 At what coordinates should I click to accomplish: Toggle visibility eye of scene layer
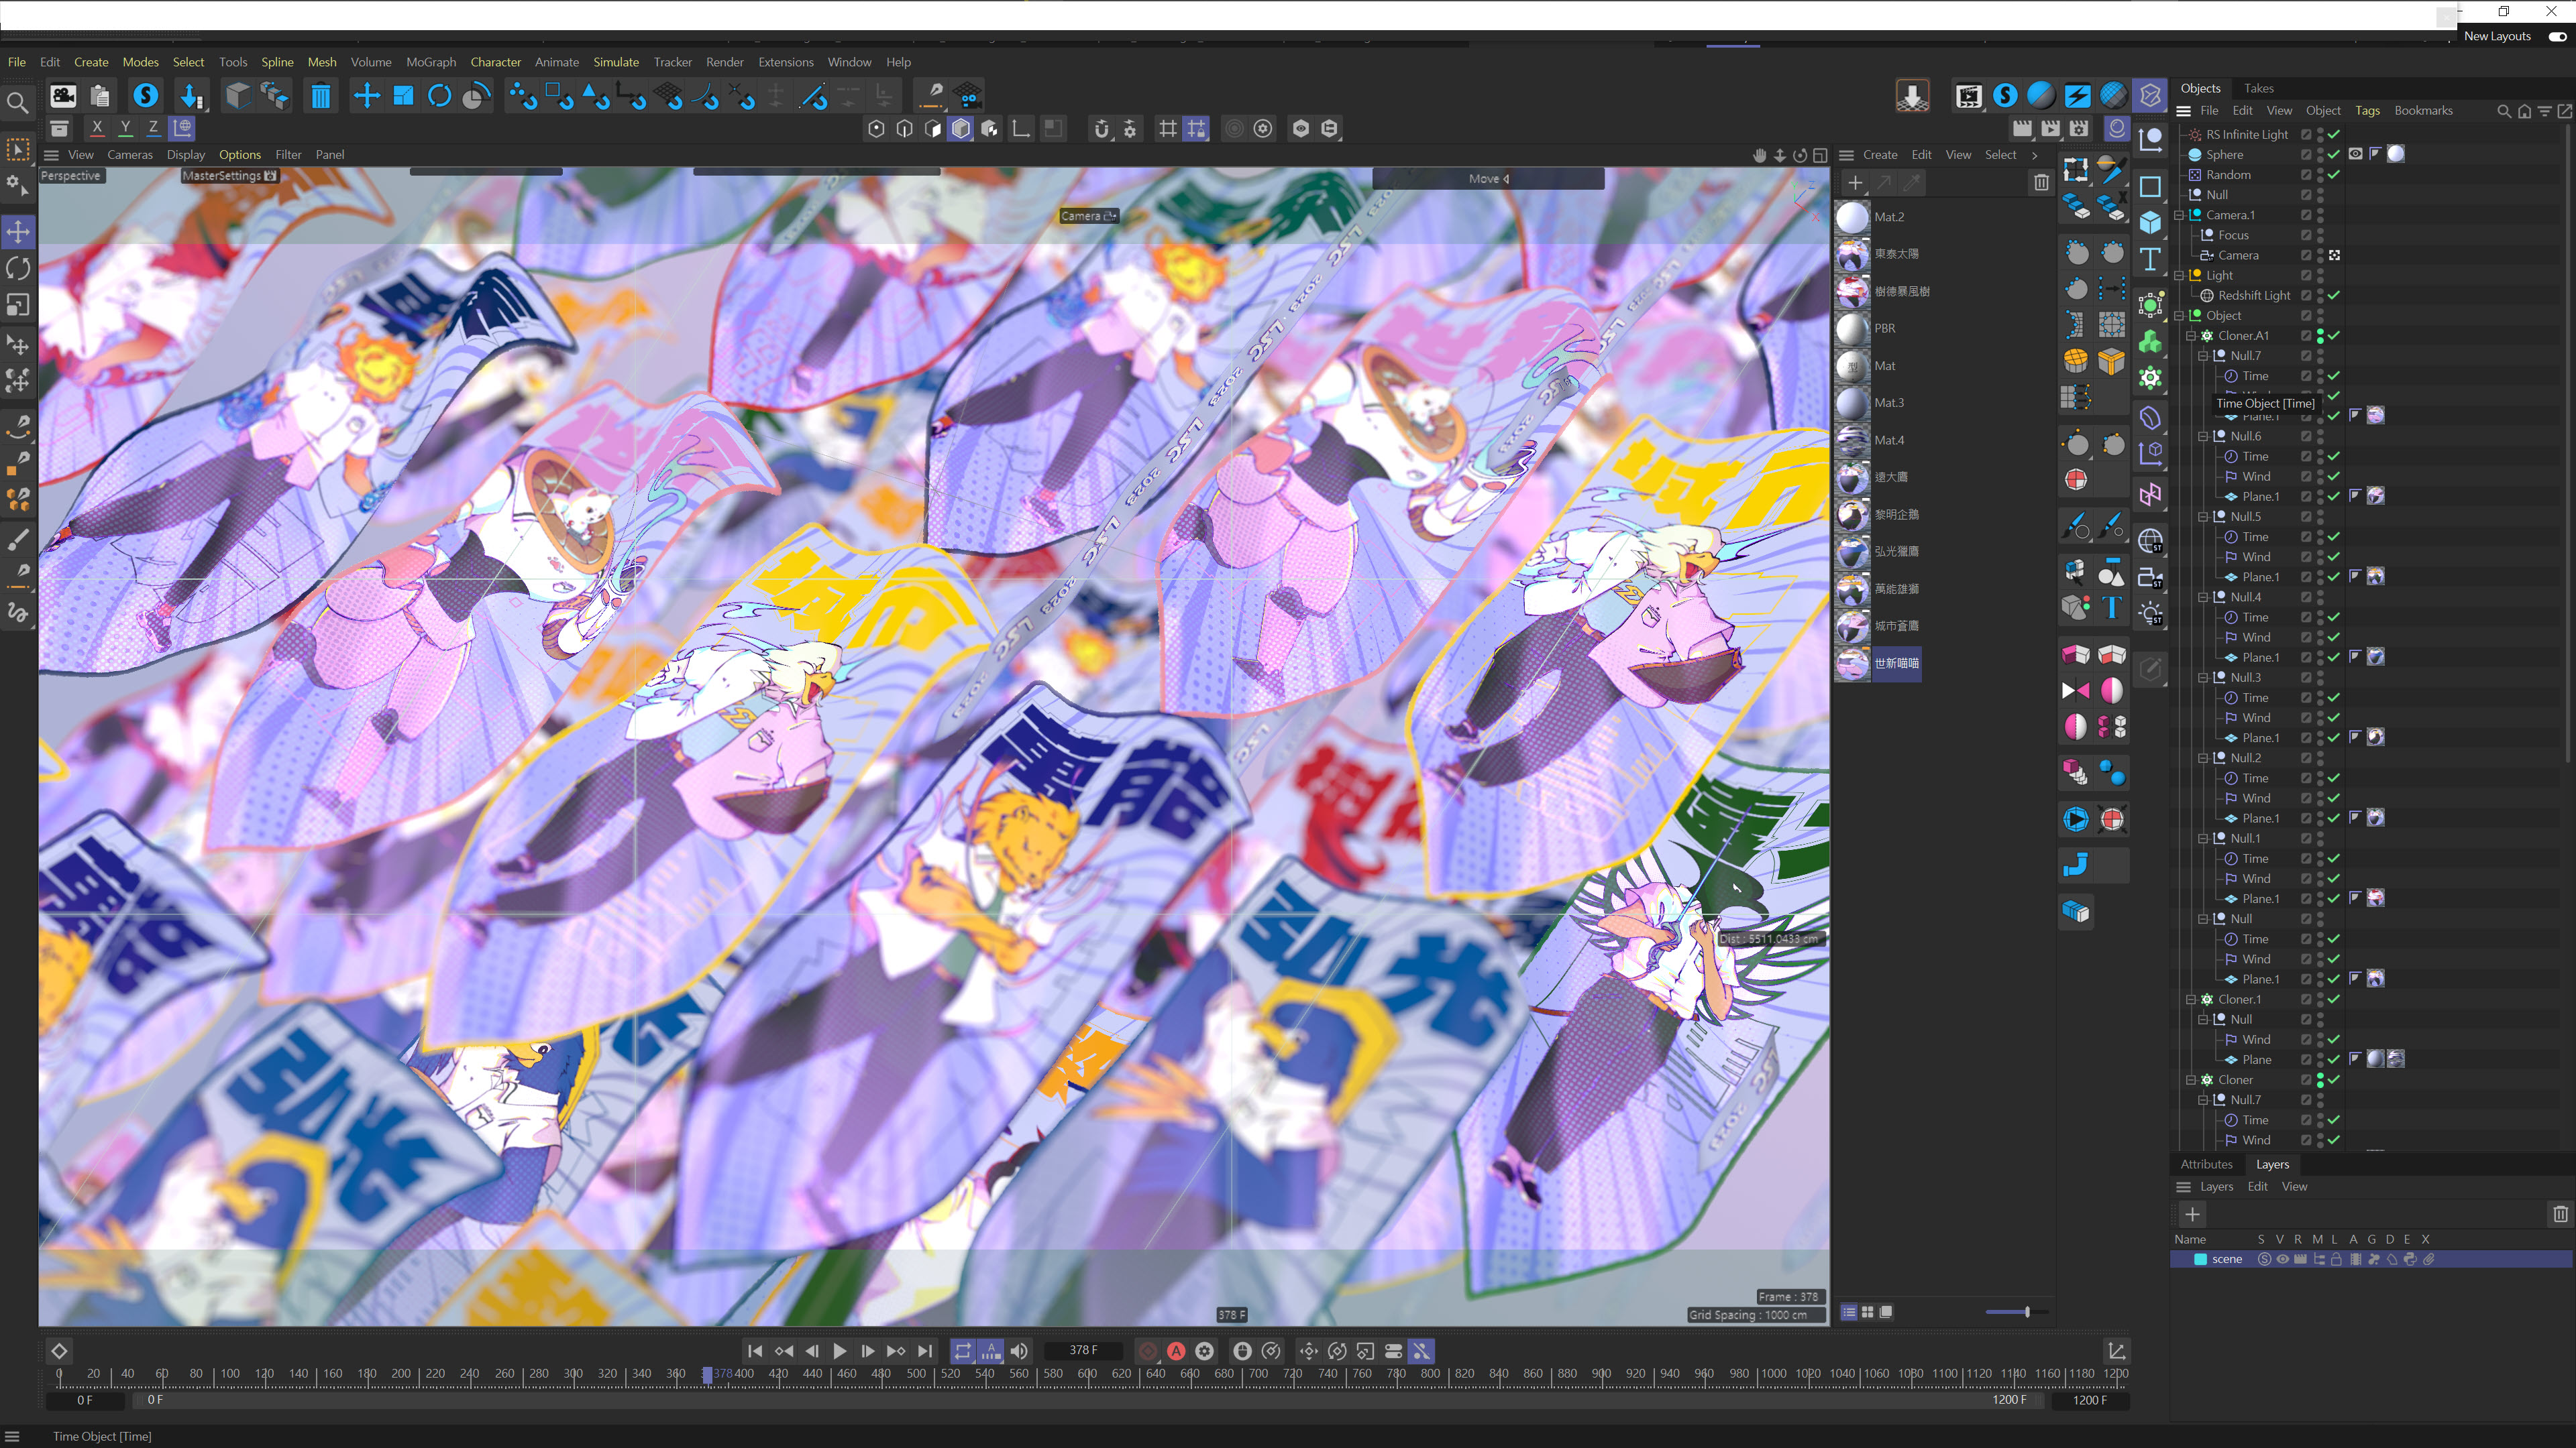coord(2282,1259)
